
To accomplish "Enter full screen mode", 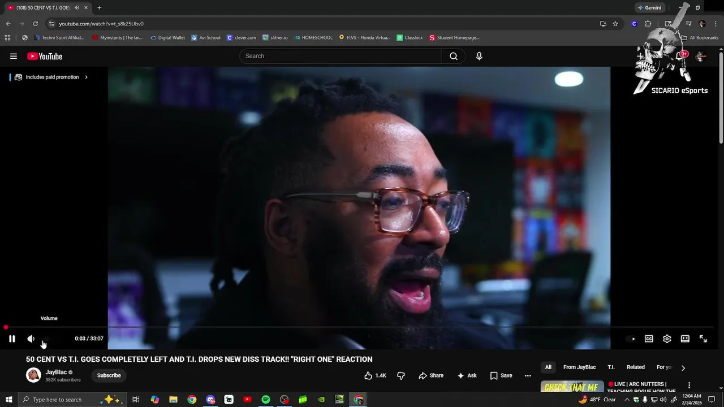I will tap(703, 339).
